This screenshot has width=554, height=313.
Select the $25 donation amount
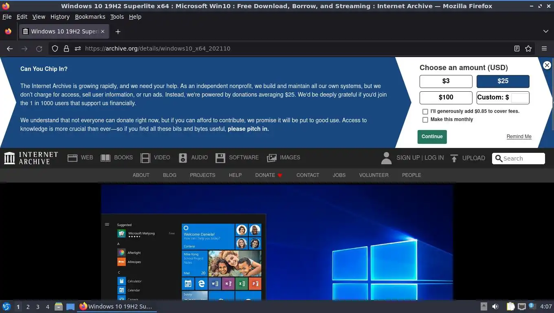503,81
